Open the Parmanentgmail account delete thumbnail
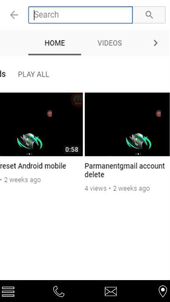The image size is (170, 302). pyautogui.click(x=127, y=124)
